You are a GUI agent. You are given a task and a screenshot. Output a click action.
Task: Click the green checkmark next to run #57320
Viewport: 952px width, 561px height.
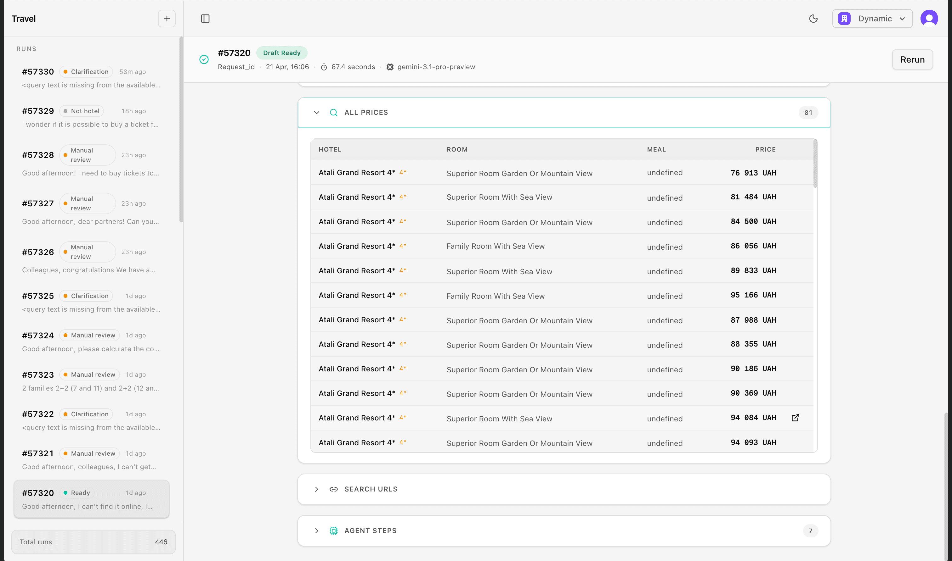[x=204, y=59]
